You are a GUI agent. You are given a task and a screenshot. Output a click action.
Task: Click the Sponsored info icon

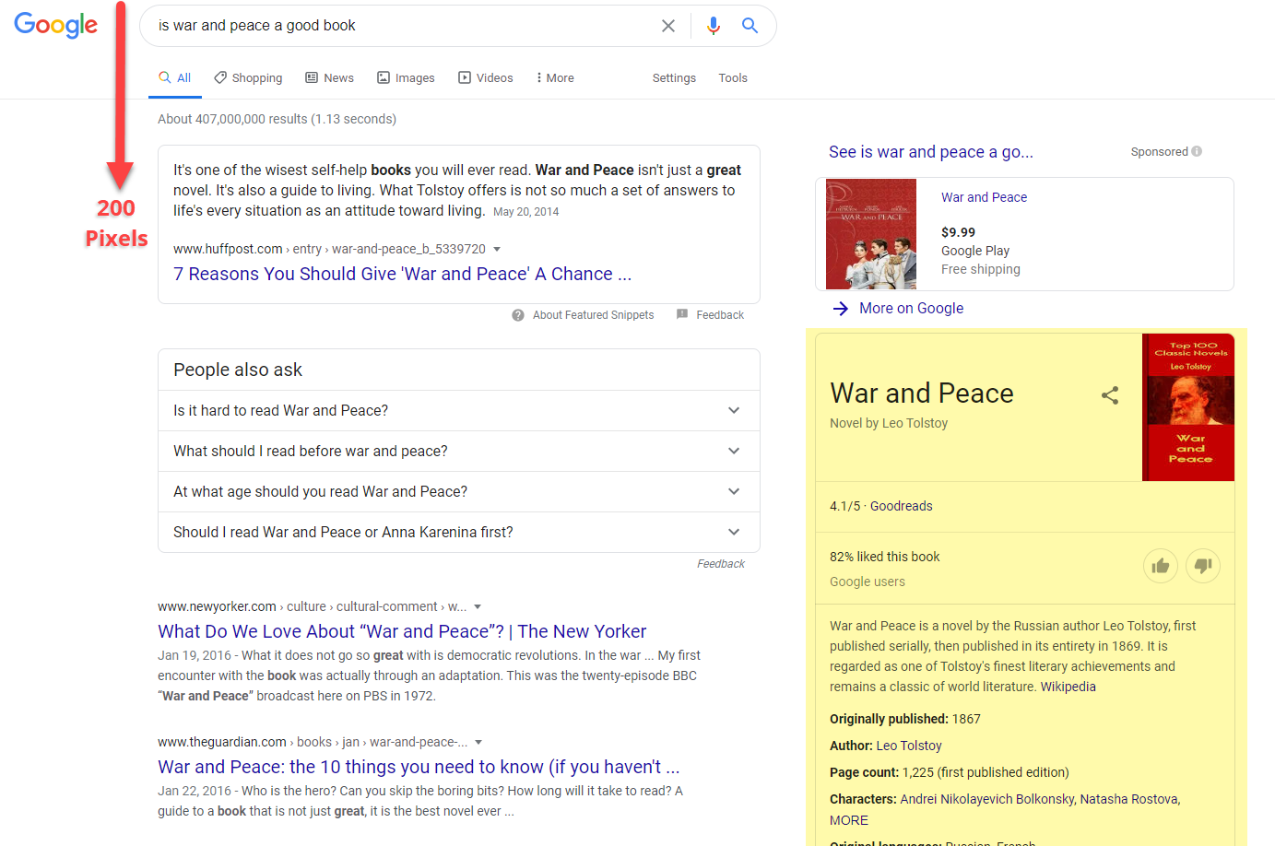(1197, 152)
